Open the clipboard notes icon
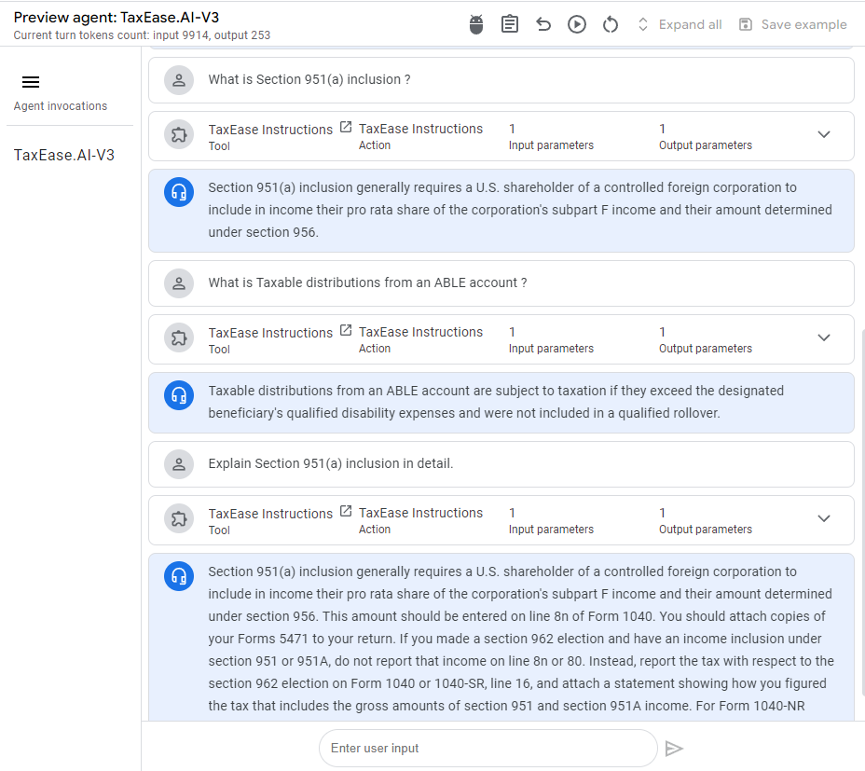 (x=509, y=24)
